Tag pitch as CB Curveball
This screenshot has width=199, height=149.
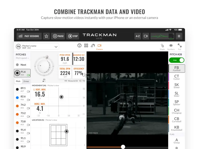(177, 120)
